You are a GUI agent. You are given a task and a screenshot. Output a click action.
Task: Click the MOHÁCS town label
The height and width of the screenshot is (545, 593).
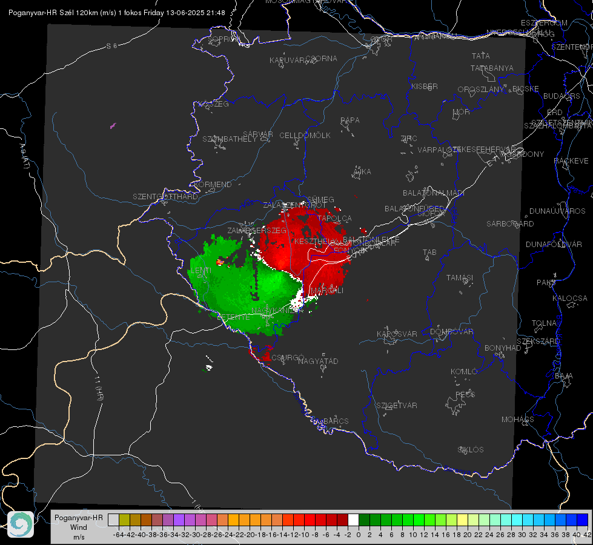click(518, 420)
